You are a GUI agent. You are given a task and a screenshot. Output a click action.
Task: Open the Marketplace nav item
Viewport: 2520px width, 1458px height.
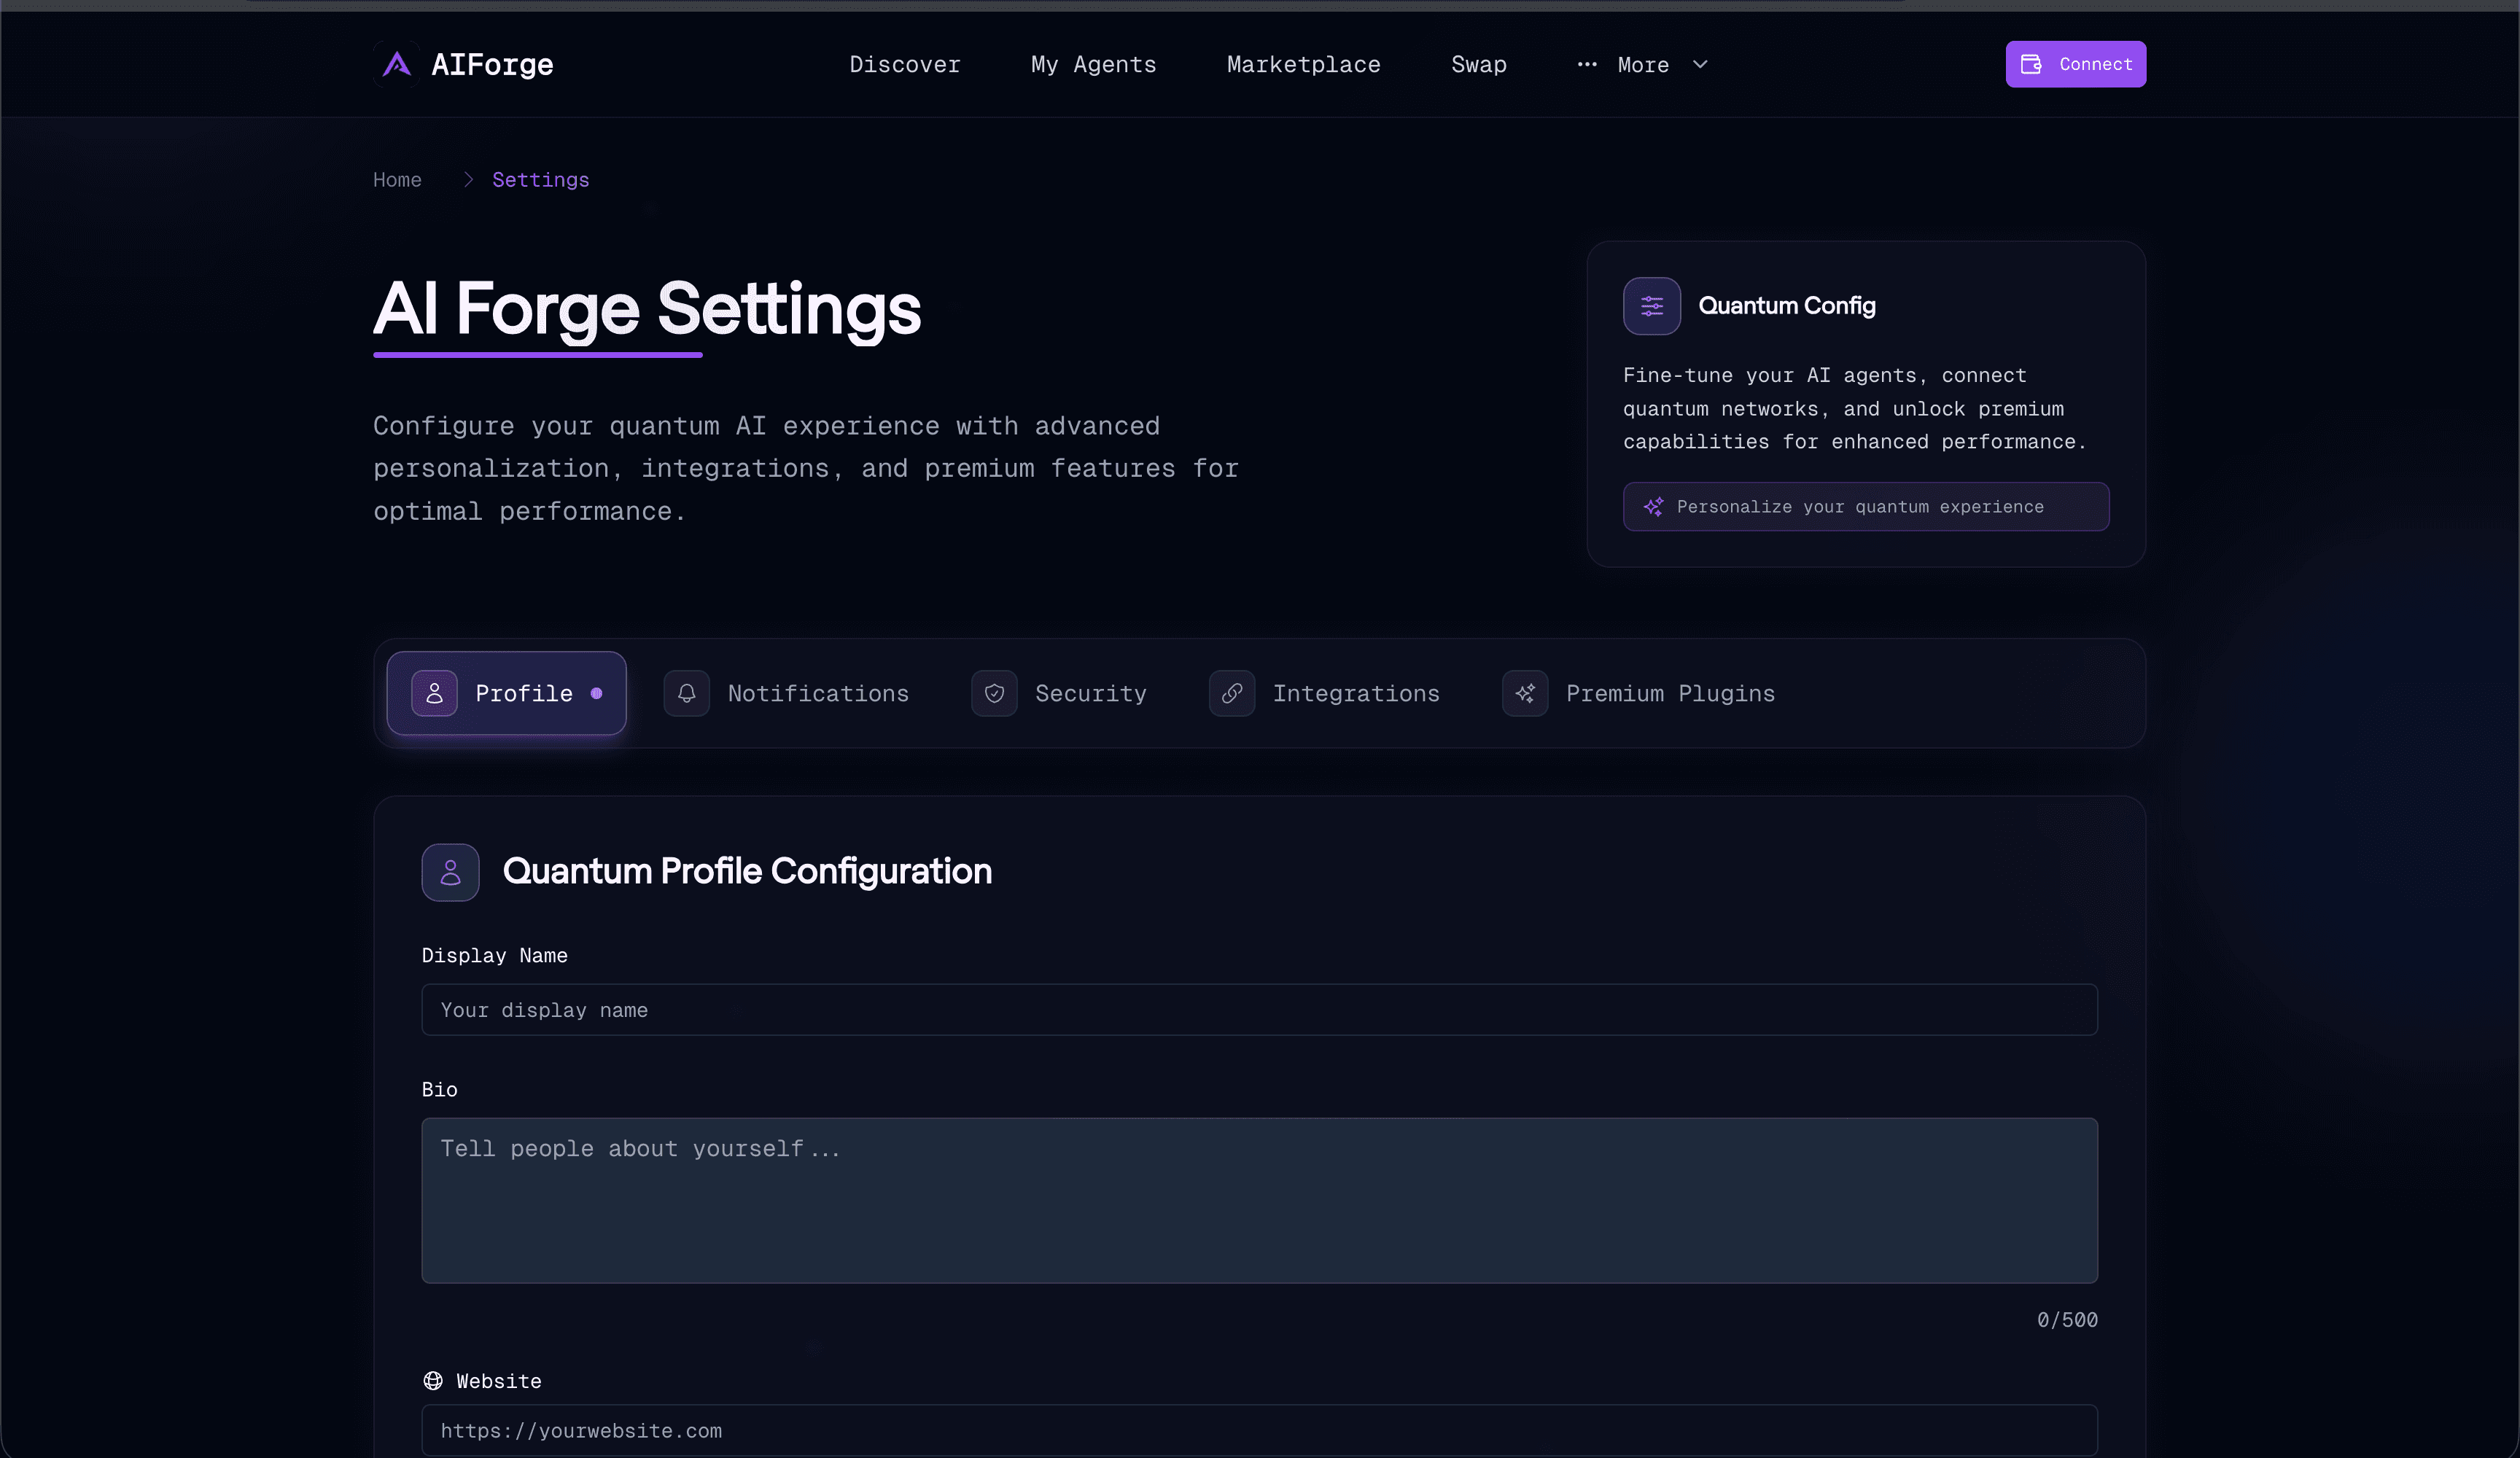1304,64
